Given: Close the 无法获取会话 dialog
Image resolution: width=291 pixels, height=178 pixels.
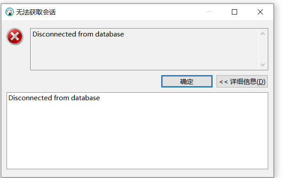Looking at the screenshot, I should pyautogui.click(x=260, y=12).
